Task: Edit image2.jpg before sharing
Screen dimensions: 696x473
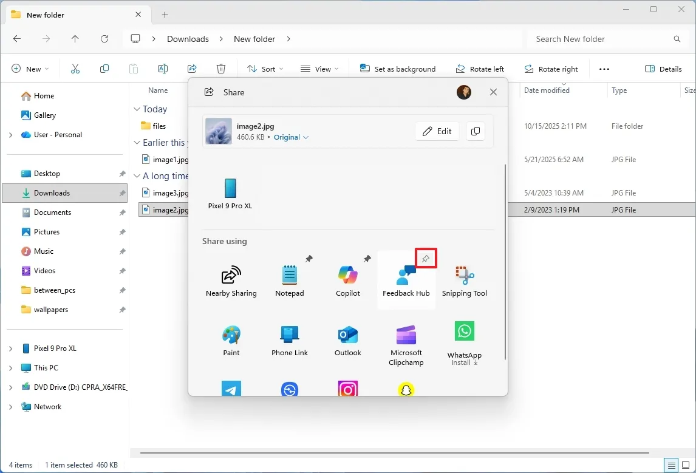Action: click(437, 131)
